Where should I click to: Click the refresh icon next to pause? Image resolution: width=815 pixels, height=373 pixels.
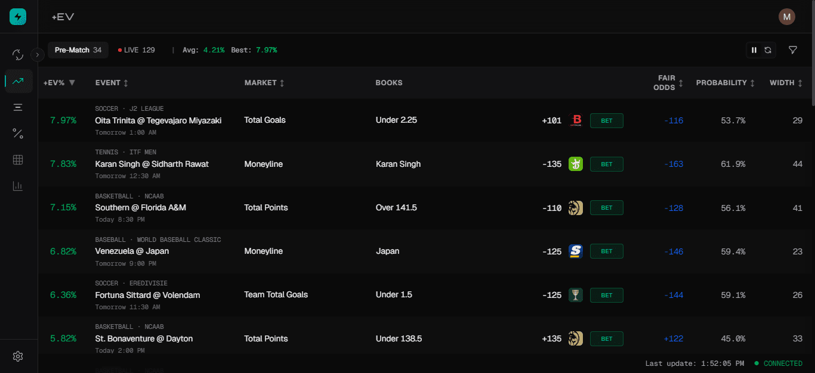point(768,50)
